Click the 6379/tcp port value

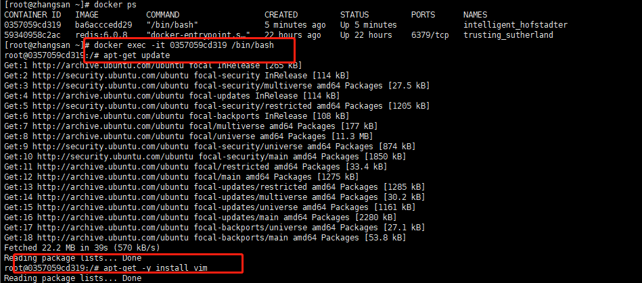point(430,35)
